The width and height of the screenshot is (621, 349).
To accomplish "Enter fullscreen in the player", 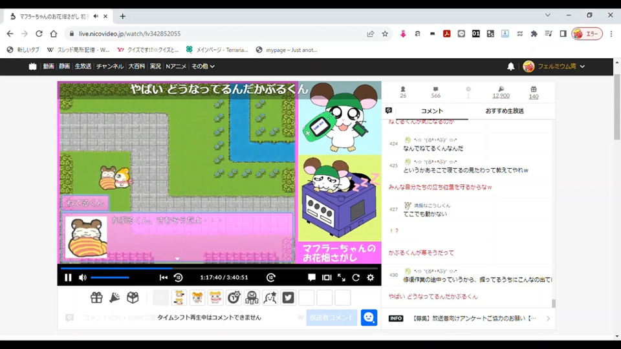I will coord(342,277).
